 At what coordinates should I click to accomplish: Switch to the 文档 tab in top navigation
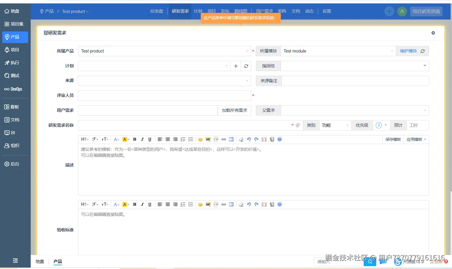(296, 11)
